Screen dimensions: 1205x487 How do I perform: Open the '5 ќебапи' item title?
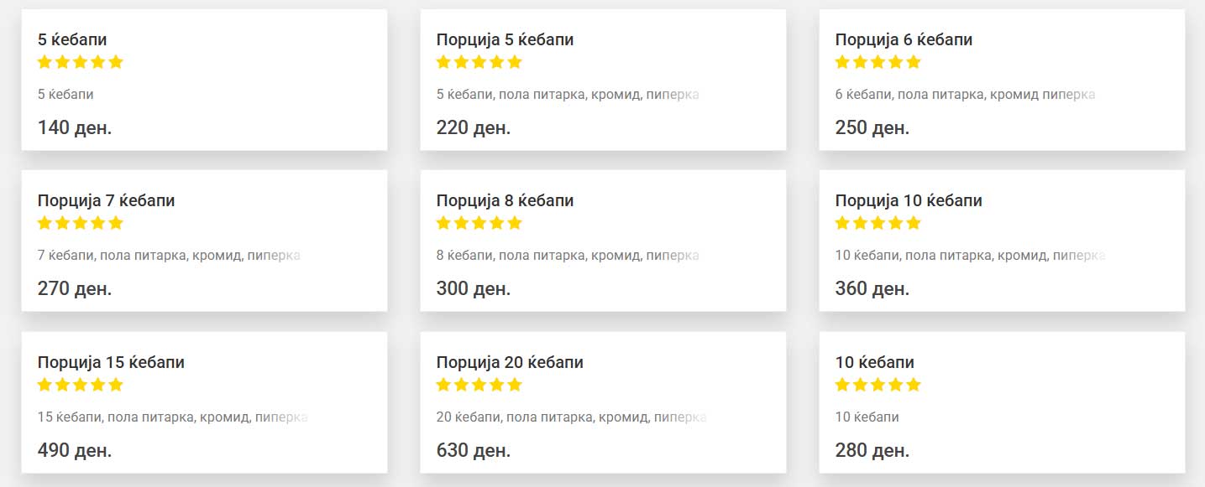click(72, 39)
